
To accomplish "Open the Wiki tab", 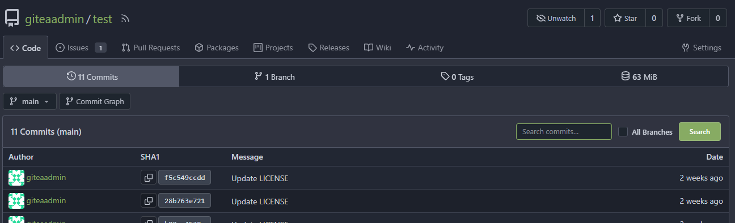I will 378,48.
